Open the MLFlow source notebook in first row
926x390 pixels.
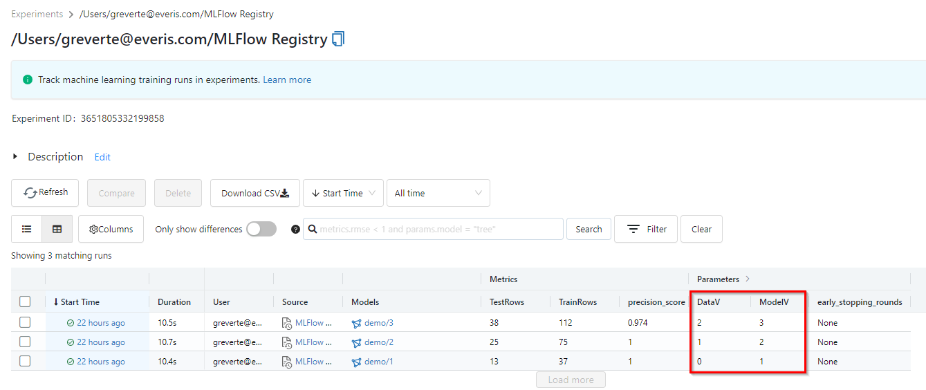(313, 323)
